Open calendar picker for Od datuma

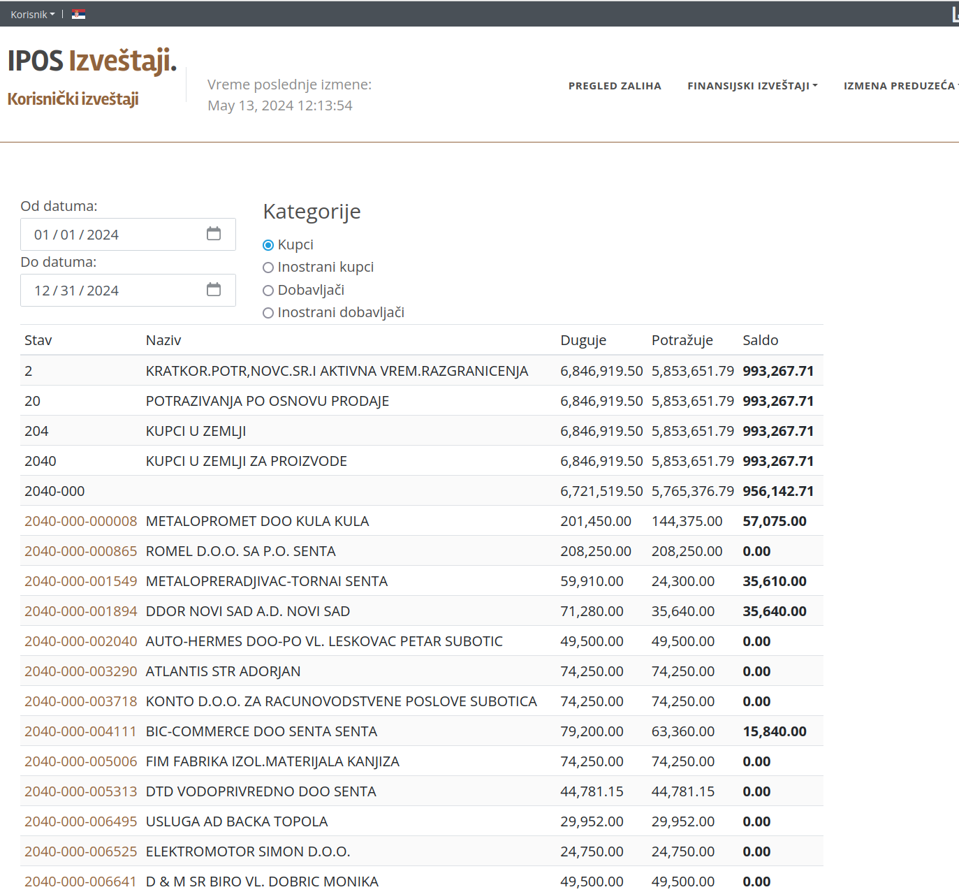click(214, 234)
